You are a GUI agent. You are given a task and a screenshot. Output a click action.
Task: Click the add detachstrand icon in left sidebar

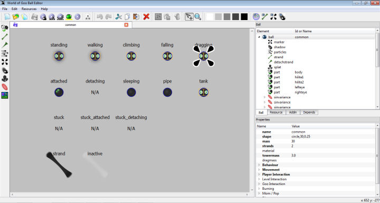click(x=5, y=45)
